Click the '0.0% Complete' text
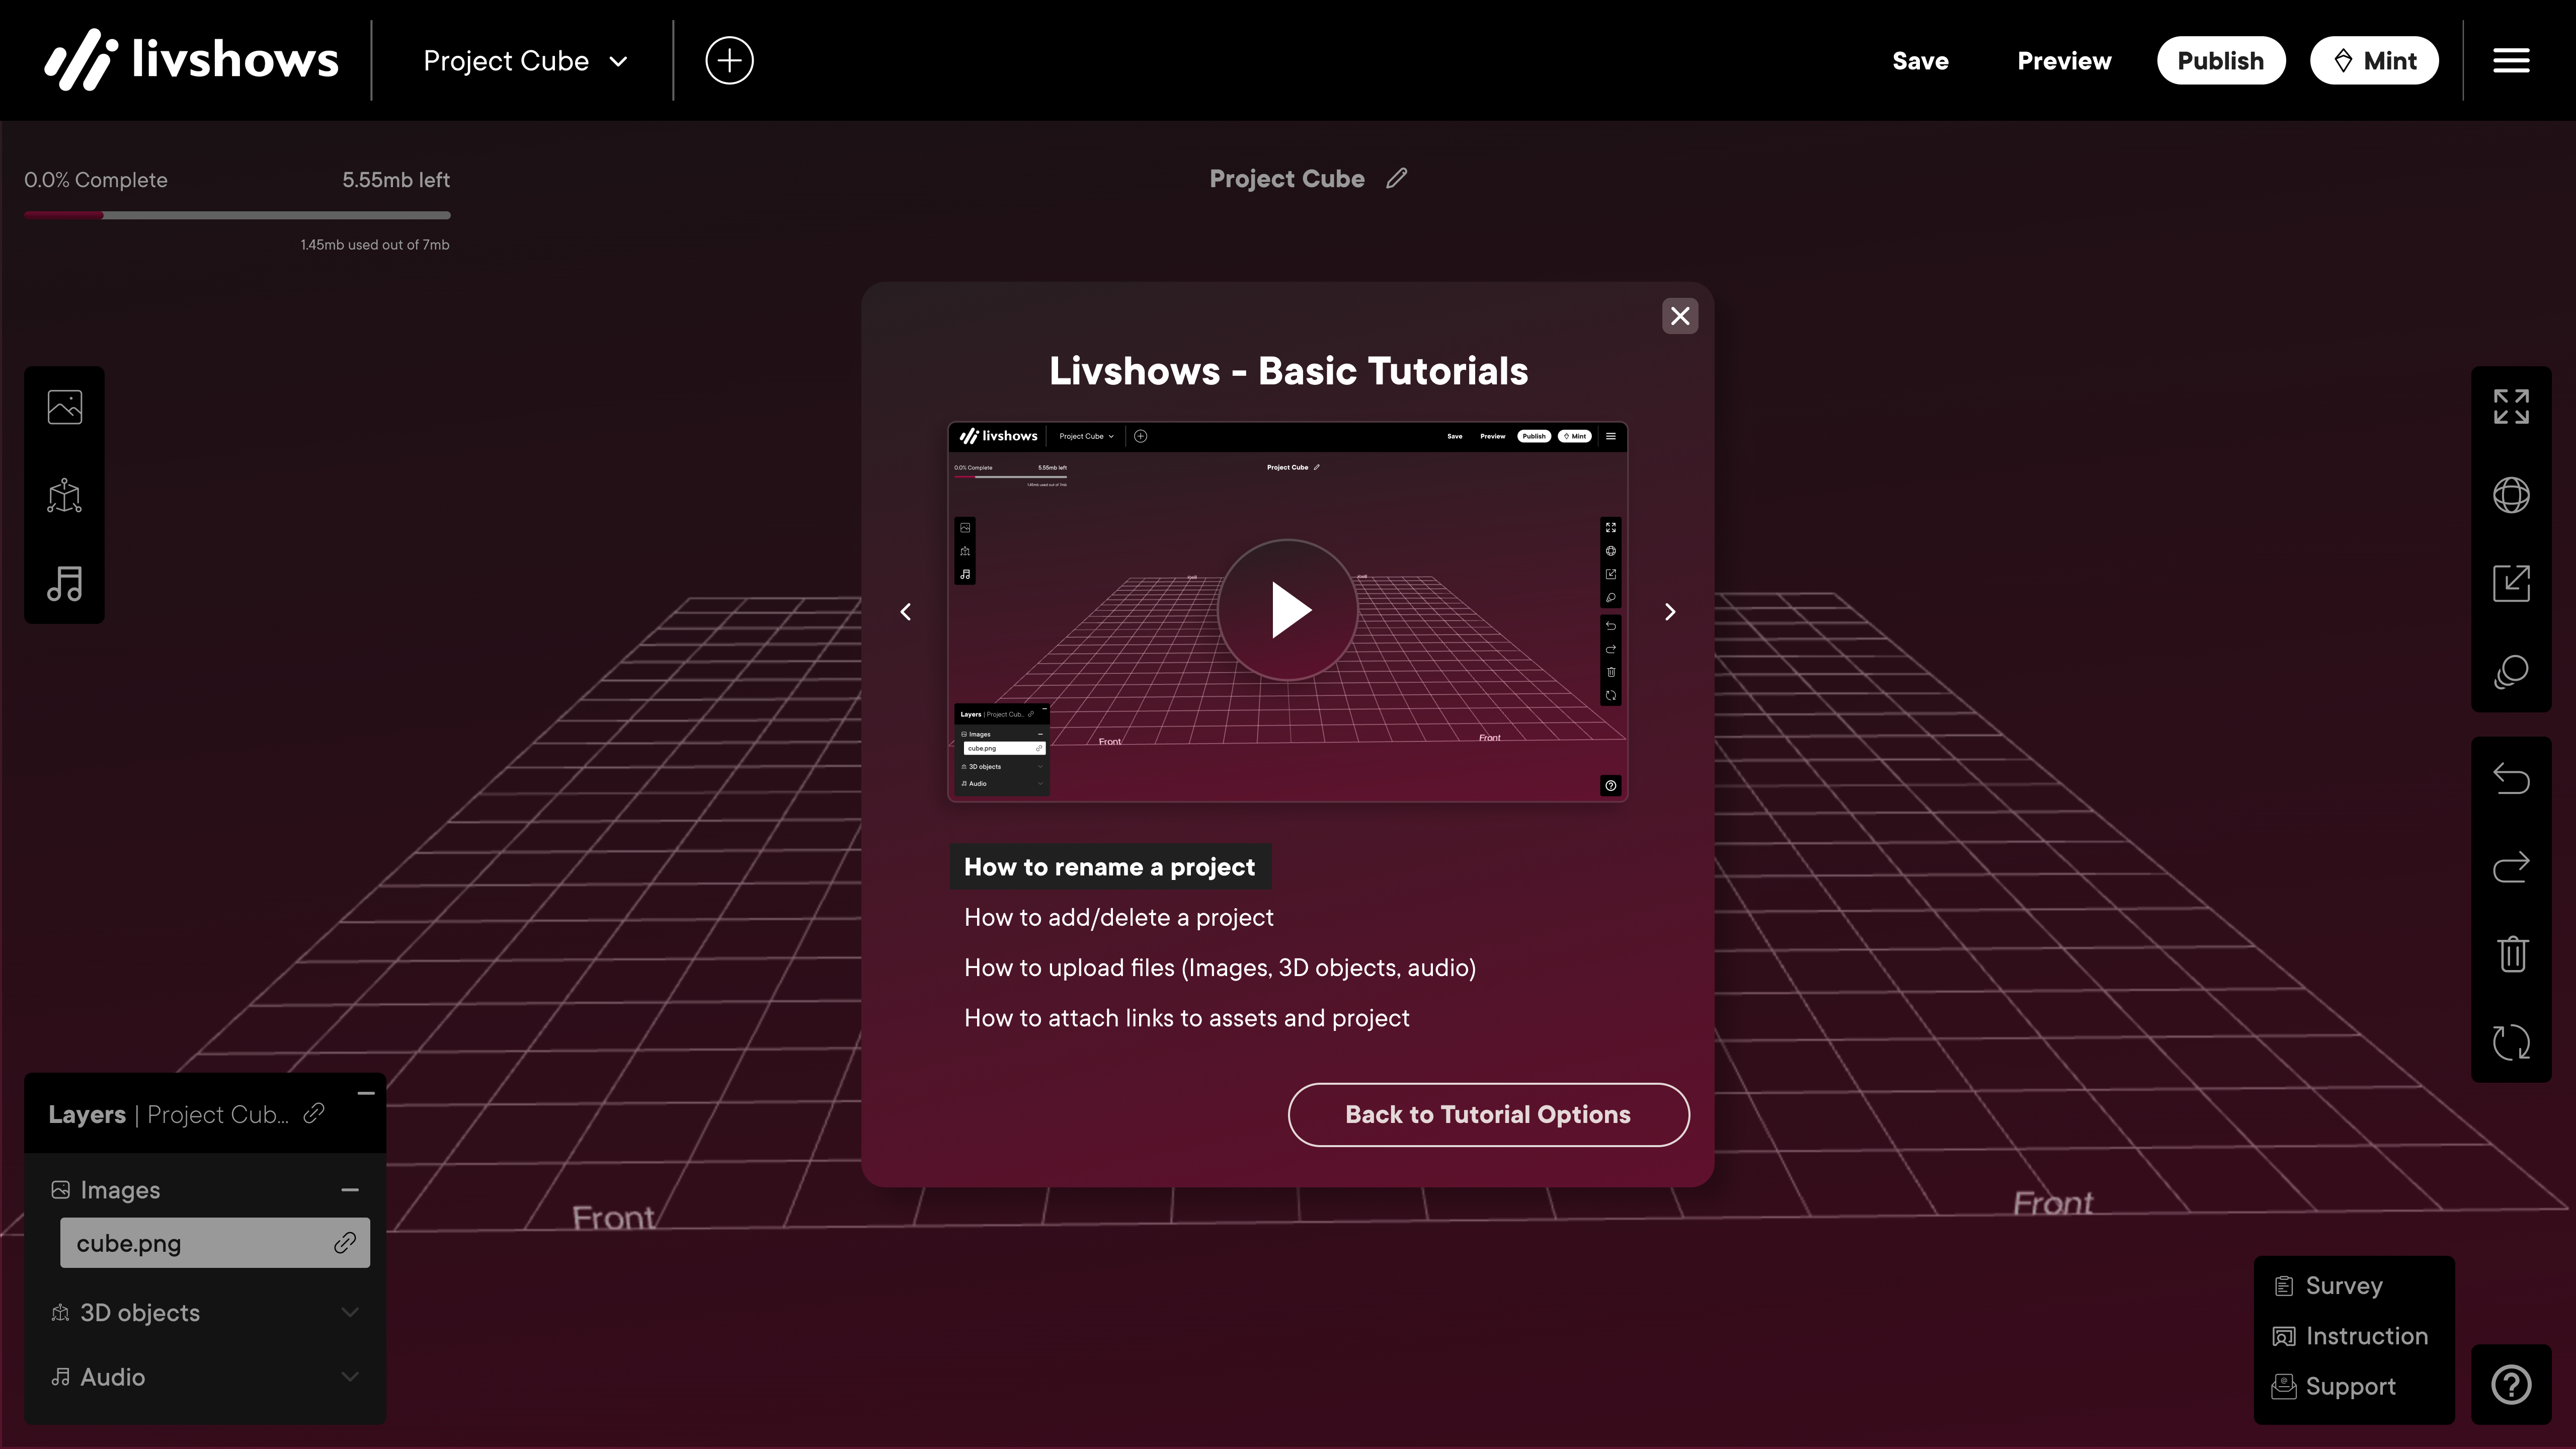The image size is (2576, 1449). point(96,180)
